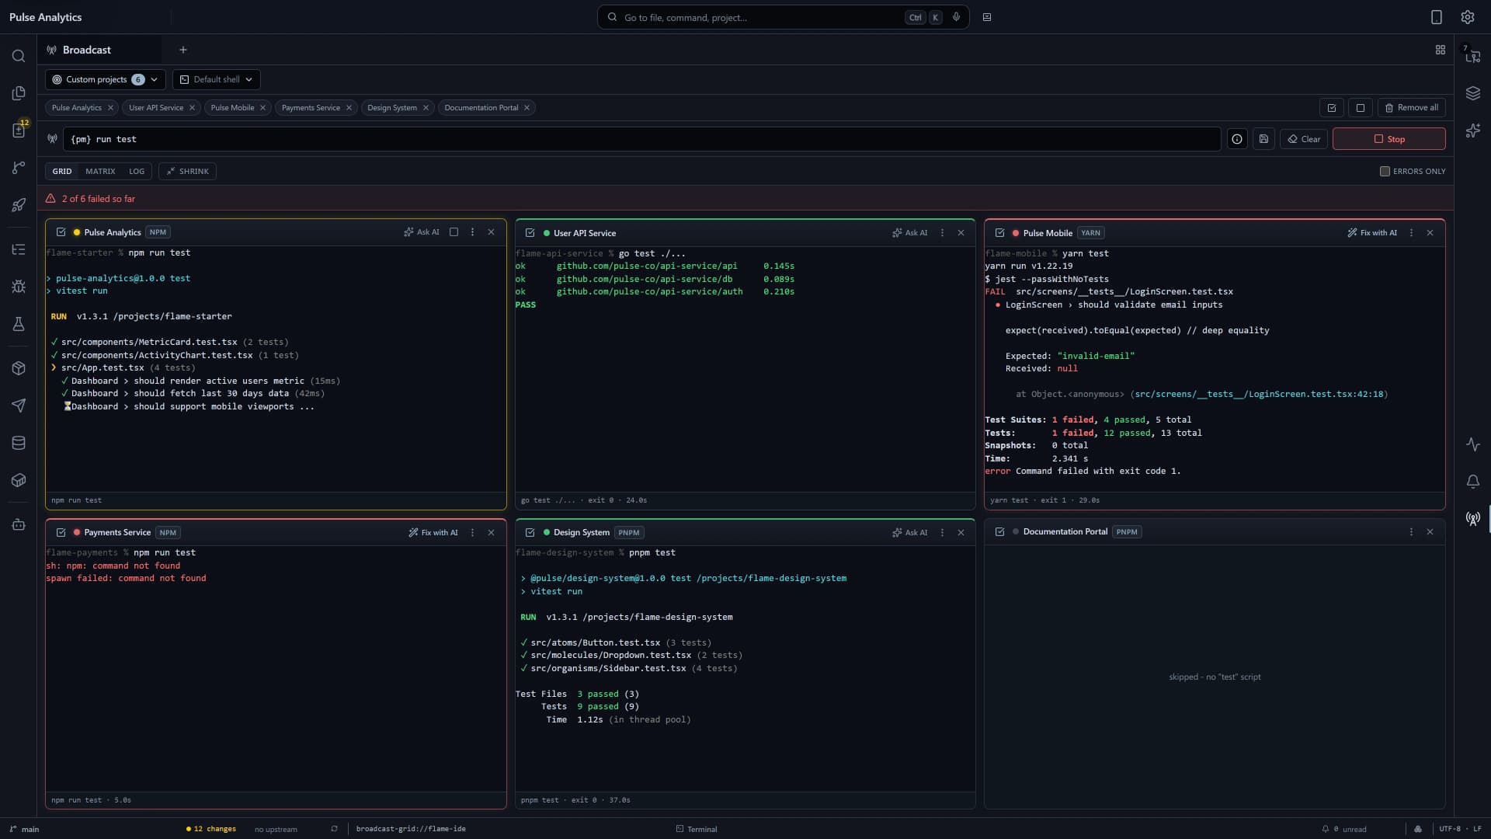The height and width of the screenshot is (839, 1491).
Task: Open the notifications bell in right sidebar
Action: tap(1472, 482)
